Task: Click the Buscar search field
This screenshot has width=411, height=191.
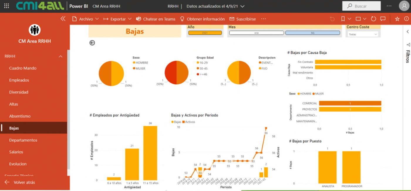Action: pyautogui.click(x=361, y=6)
